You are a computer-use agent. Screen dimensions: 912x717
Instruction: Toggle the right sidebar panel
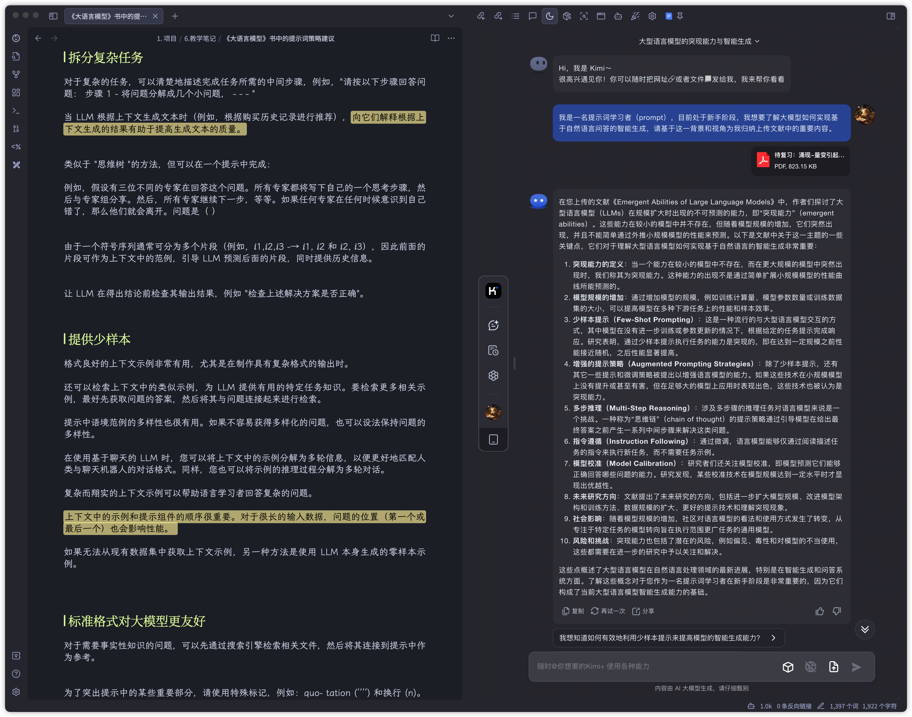coord(891,16)
